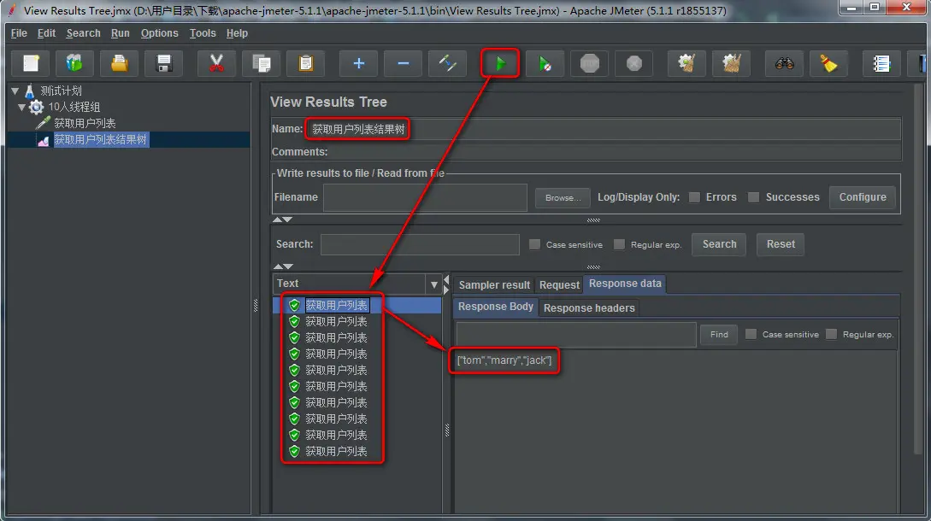This screenshot has width=931, height=521.
Task: Start the test with green play icon
Action: click(500, 63)
